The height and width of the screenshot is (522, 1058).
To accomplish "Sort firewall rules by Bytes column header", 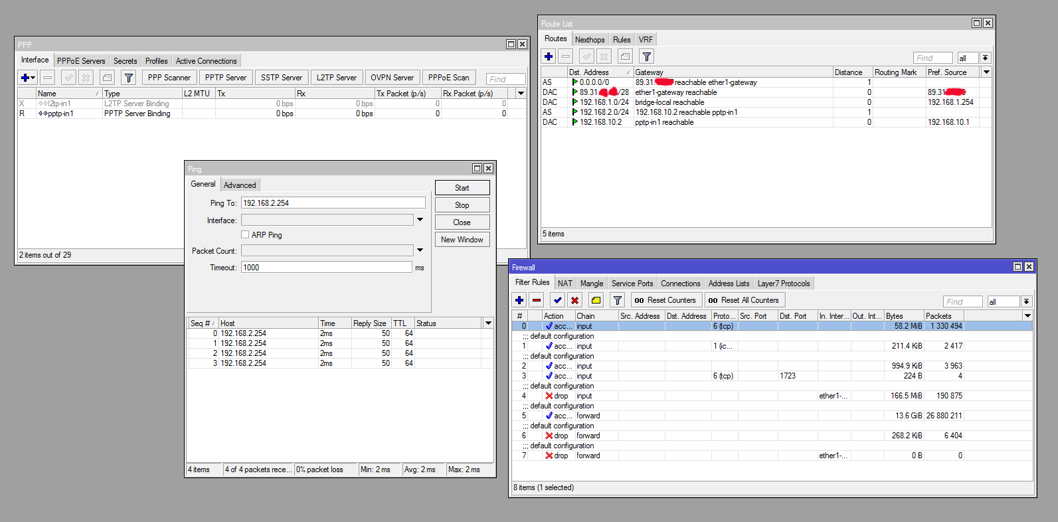I will tap(904, 316).
